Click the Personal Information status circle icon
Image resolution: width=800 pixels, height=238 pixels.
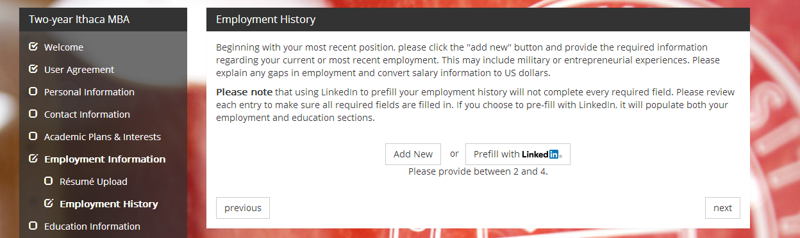33,91
